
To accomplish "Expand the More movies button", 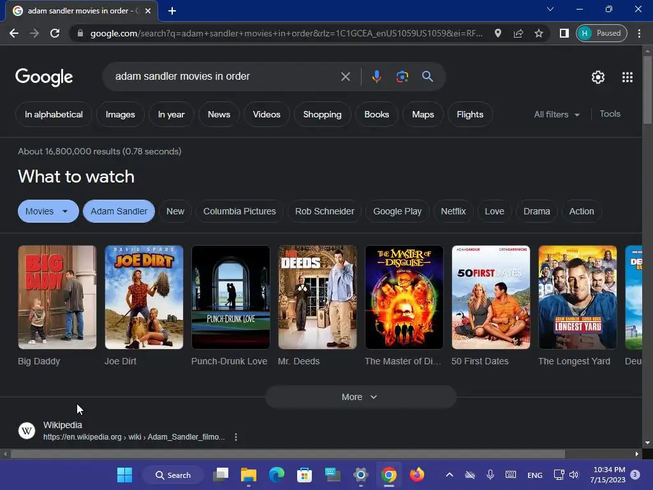I will click(x=361, y=397).
